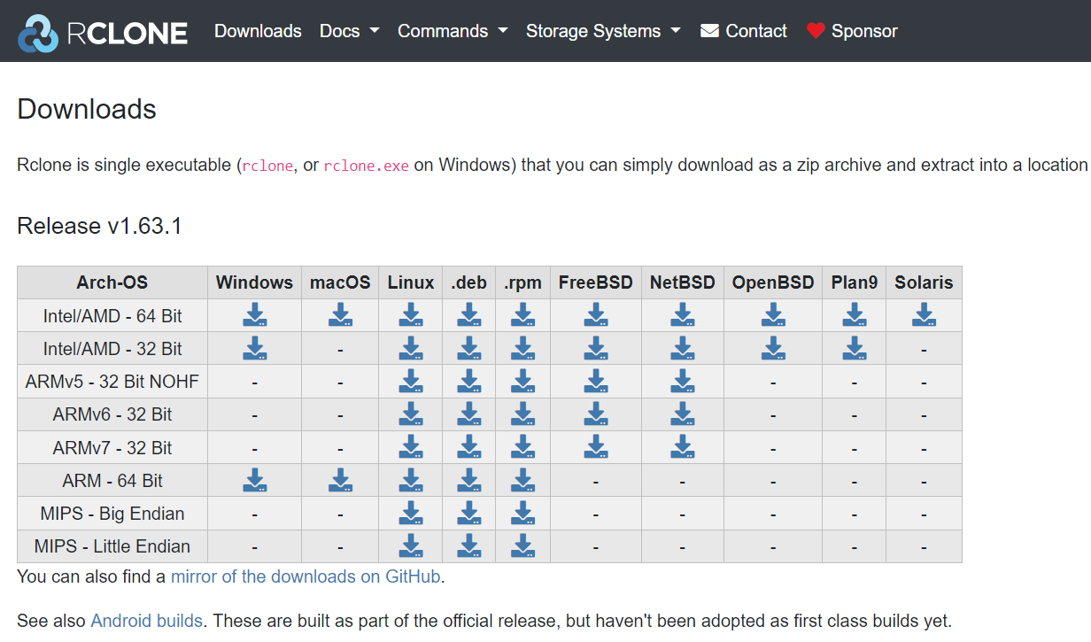Screen dimensions: 1091x642
Task: Download MIPS Big Endian Linux build
Action: pos(410,513)
